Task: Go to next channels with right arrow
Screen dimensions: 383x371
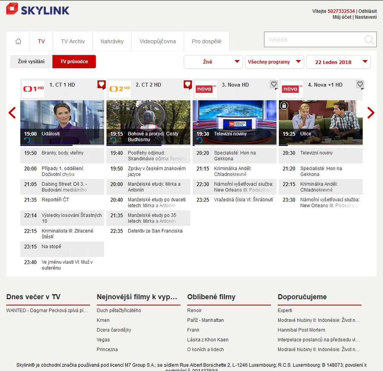Action: tap(370, 113)
